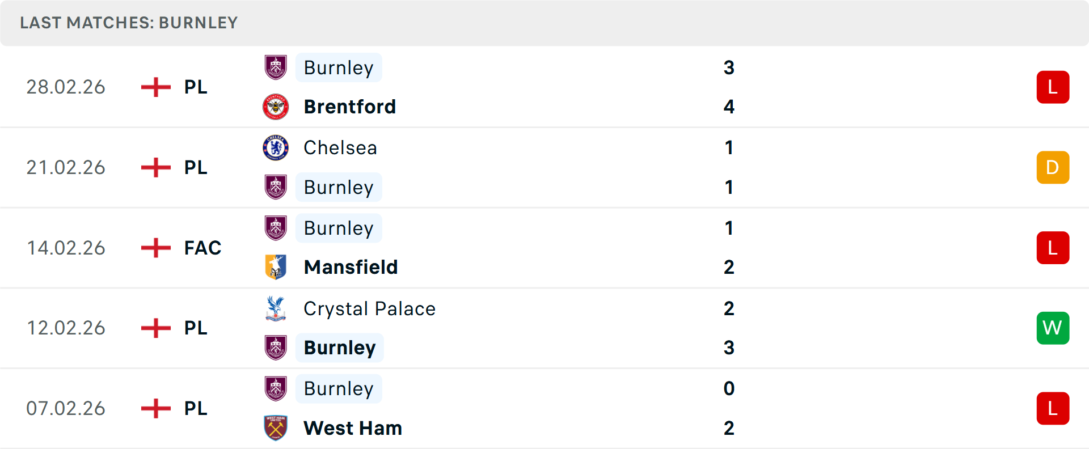Click the red L badge for the Brentford defeat
The image size is (1089, 449).
click(1053, 87)
